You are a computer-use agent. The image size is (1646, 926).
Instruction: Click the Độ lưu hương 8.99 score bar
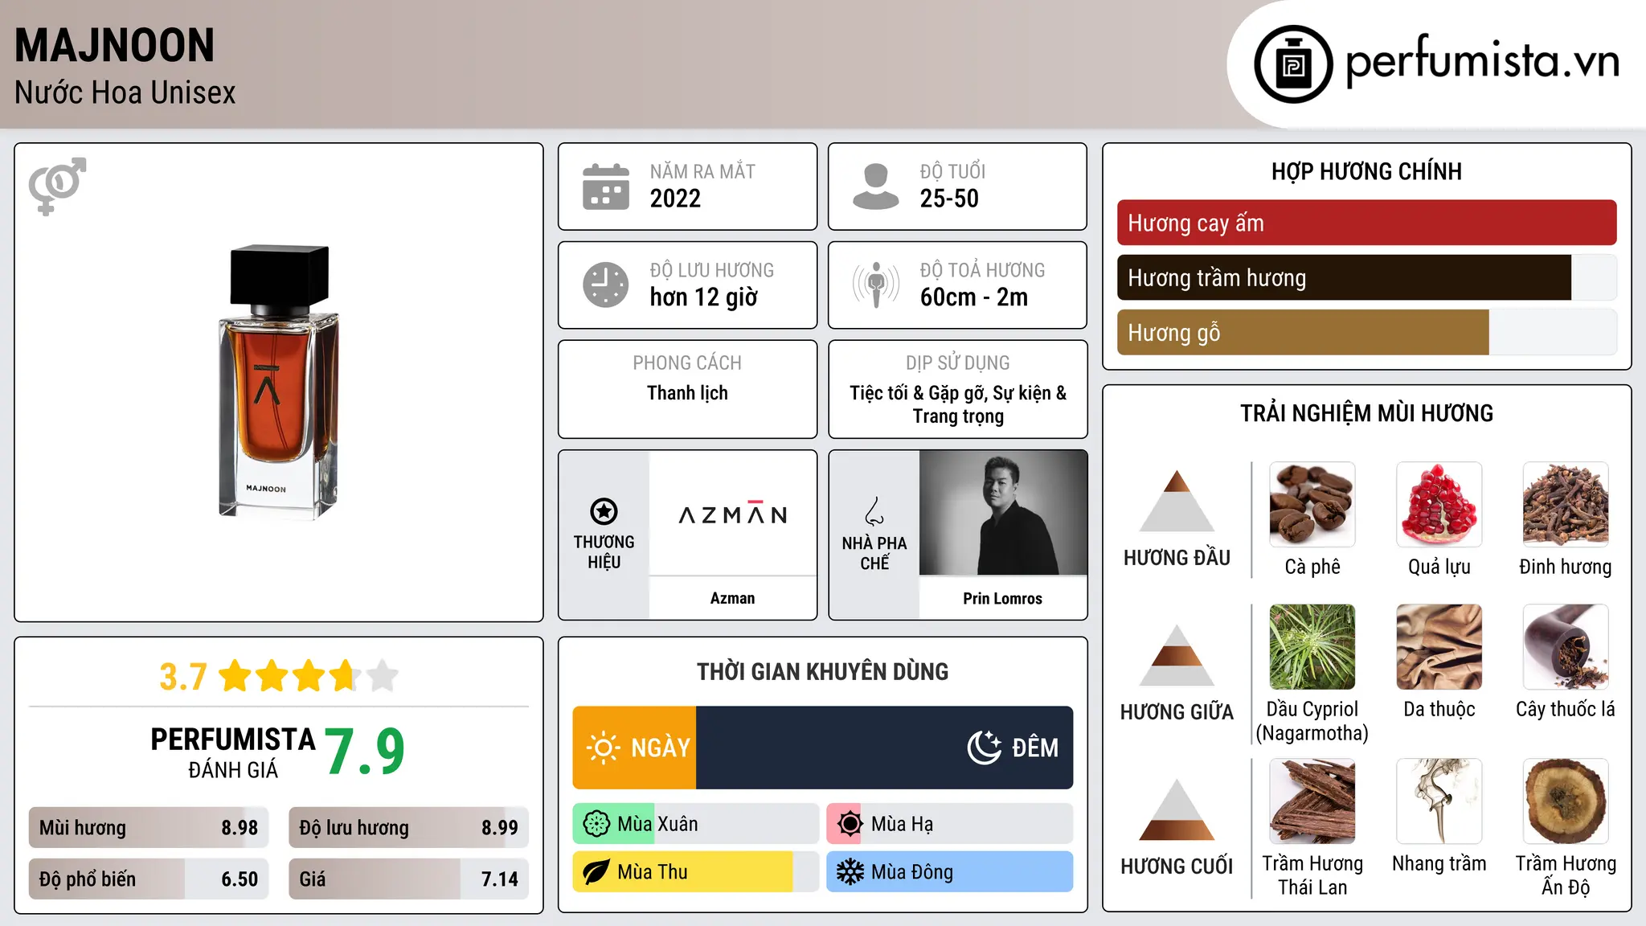pos(409,828)
